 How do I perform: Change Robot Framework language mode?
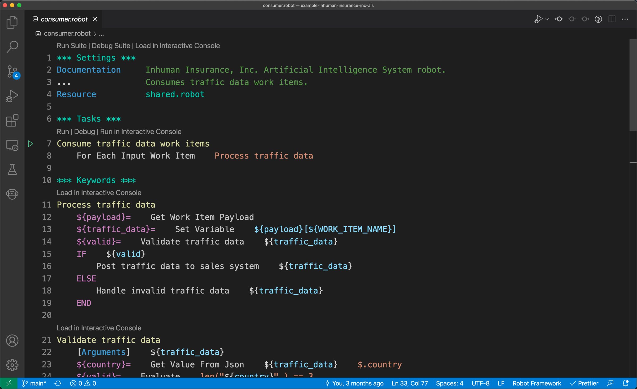pyautogui.click(x=537, y=383)
